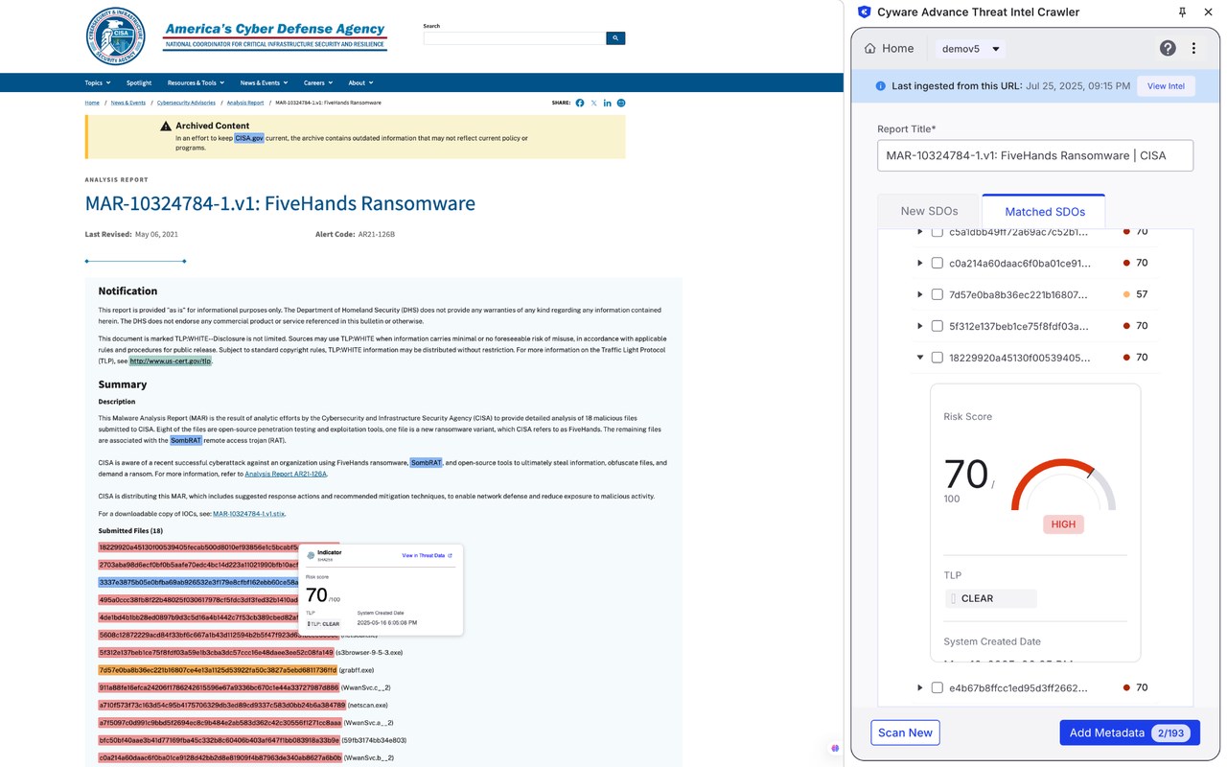Switch to the New SDOs tab
This screenshot has width=1227, height=767.
[929, 211]
